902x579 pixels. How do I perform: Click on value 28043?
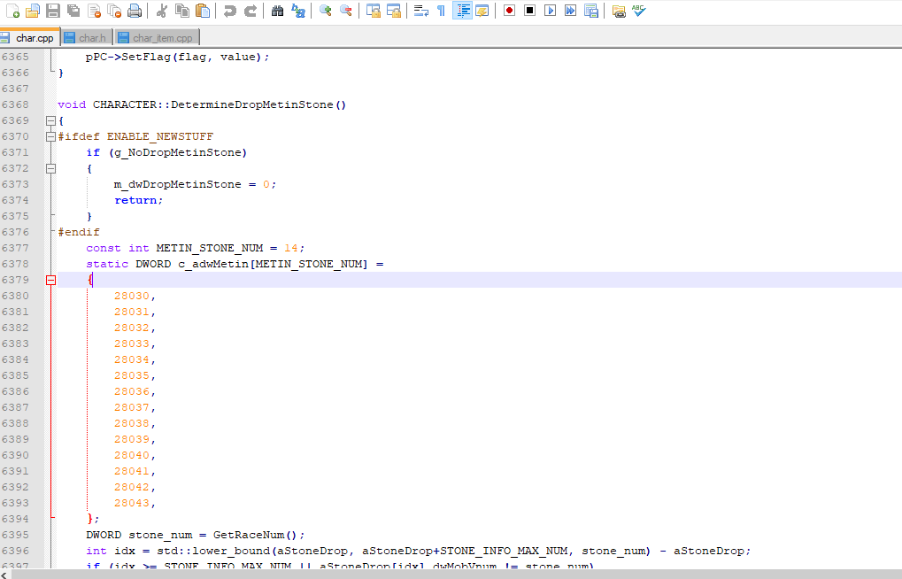(x=132, y=503)
